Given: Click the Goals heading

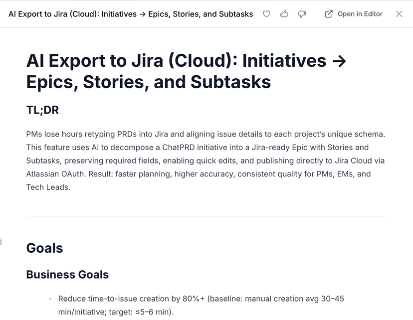Looking at the screenshot, I should point(44,248).
